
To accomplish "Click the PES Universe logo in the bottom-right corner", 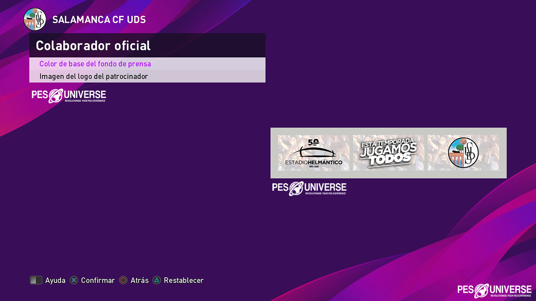I will click(x=494, y=290).
